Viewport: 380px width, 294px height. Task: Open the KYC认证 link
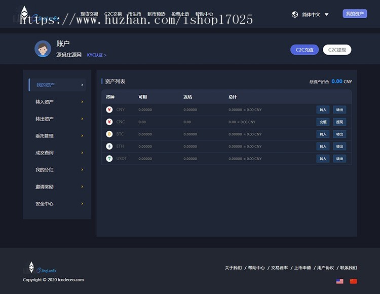point(96,55)
